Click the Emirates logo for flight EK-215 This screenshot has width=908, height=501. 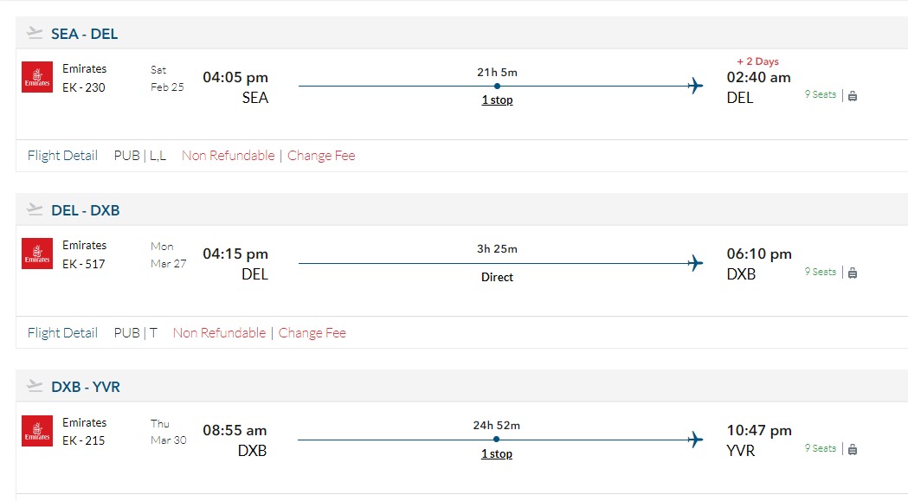(37, 431)
